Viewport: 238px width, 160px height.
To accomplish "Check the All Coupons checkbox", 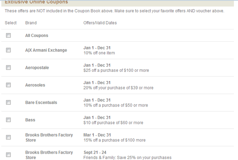I will point(8,35).
